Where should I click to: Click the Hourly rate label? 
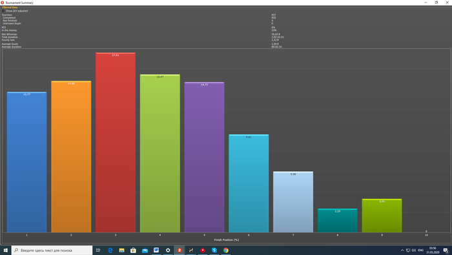[8, 40]
